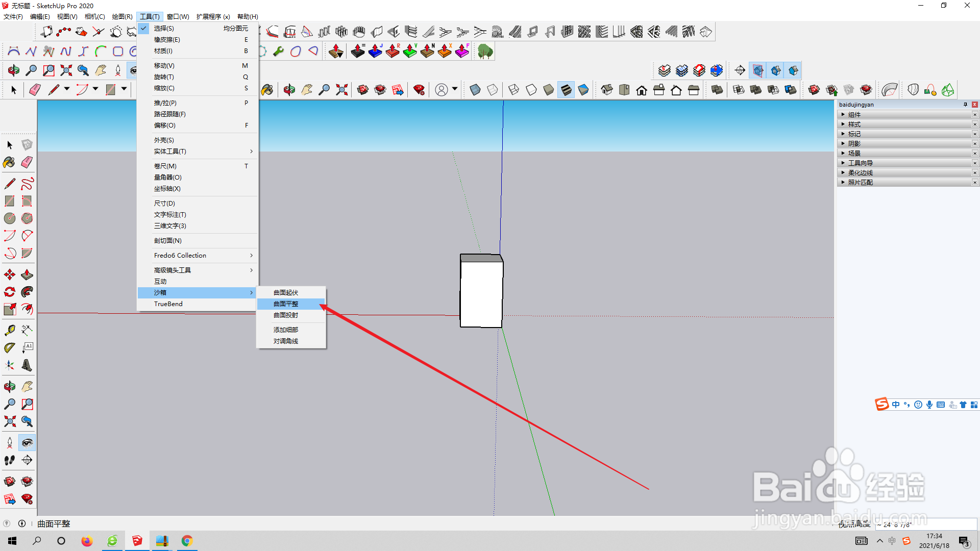The image size is (980, 551).
Task: Click the Bezier curve tool icon
Action: coord(14,51)
